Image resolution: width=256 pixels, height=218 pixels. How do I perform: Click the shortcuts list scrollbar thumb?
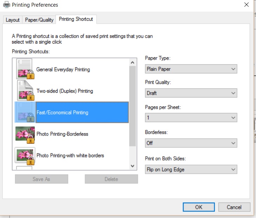point(133,106)
